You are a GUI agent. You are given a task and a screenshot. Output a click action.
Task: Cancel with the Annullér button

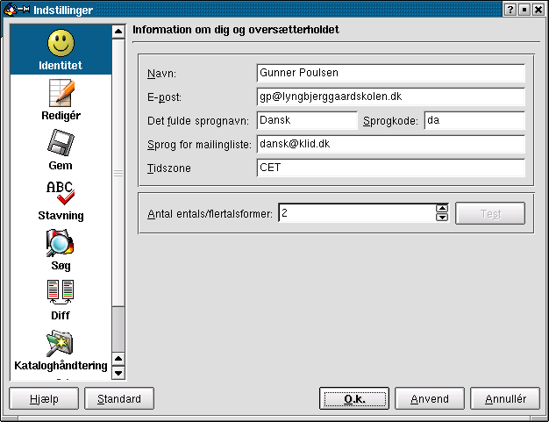click(x=506, y=398)
